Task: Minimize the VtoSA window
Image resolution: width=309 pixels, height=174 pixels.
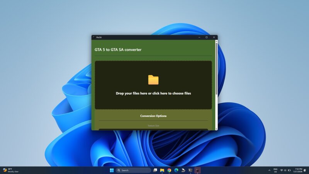Action: click(199, 37)
